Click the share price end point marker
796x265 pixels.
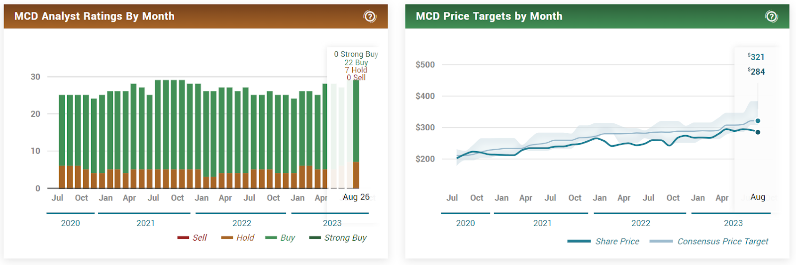pyautogui.click(x=758, y=132)
